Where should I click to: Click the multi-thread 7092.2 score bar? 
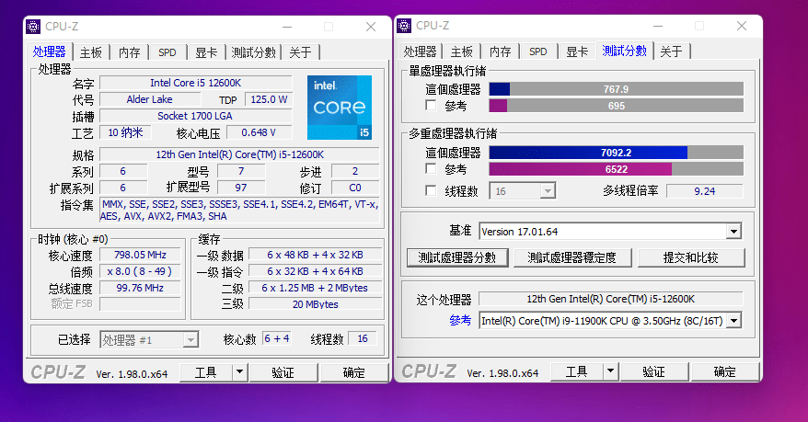pos(616,153)
